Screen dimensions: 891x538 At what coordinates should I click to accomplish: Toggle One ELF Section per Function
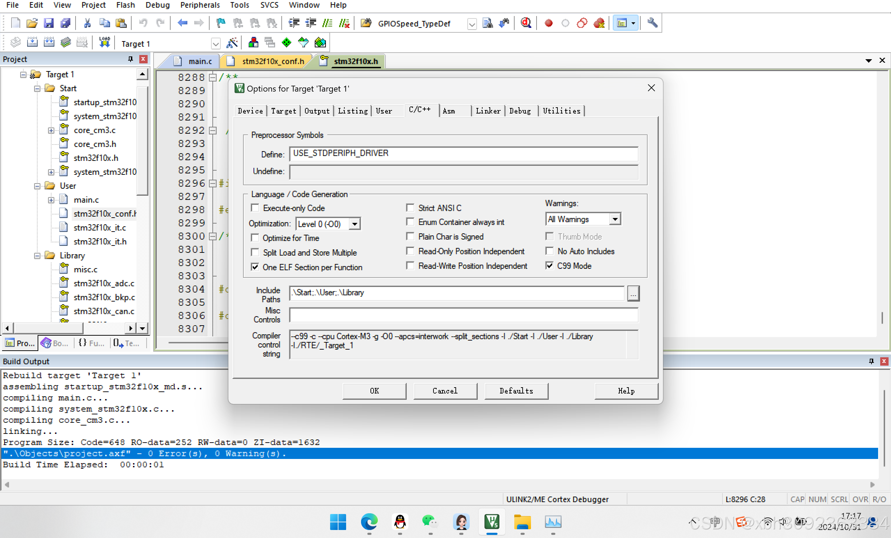coord(255,267)
